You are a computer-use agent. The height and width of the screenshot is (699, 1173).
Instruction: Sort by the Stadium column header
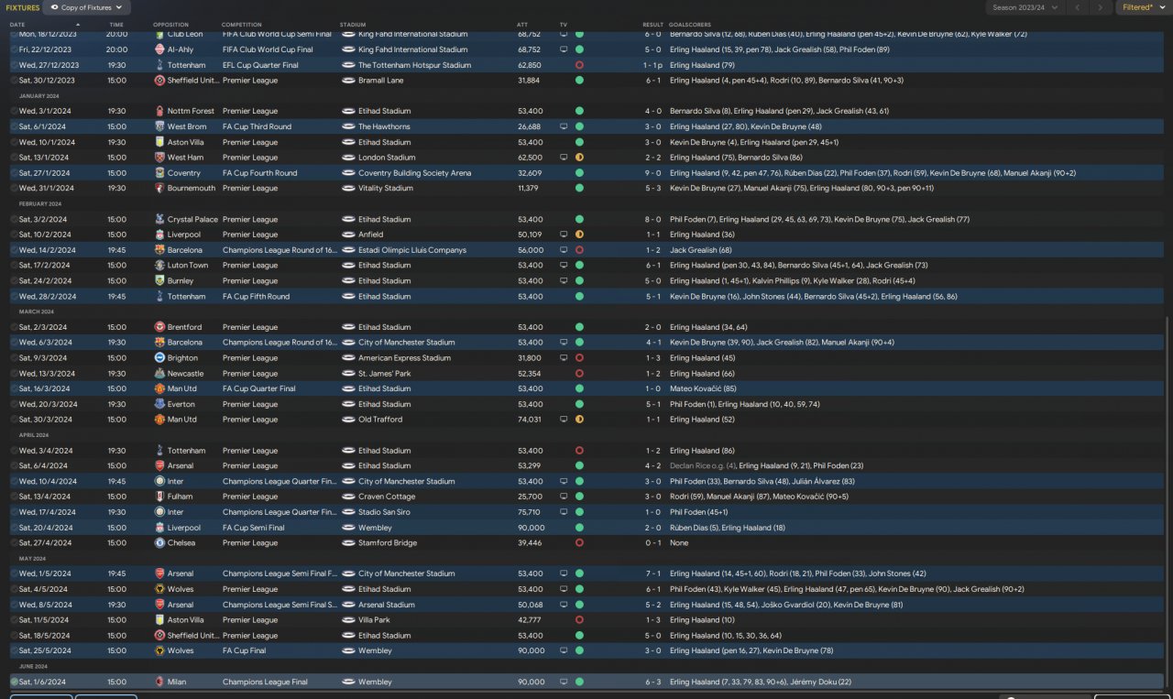click(353, 24)
